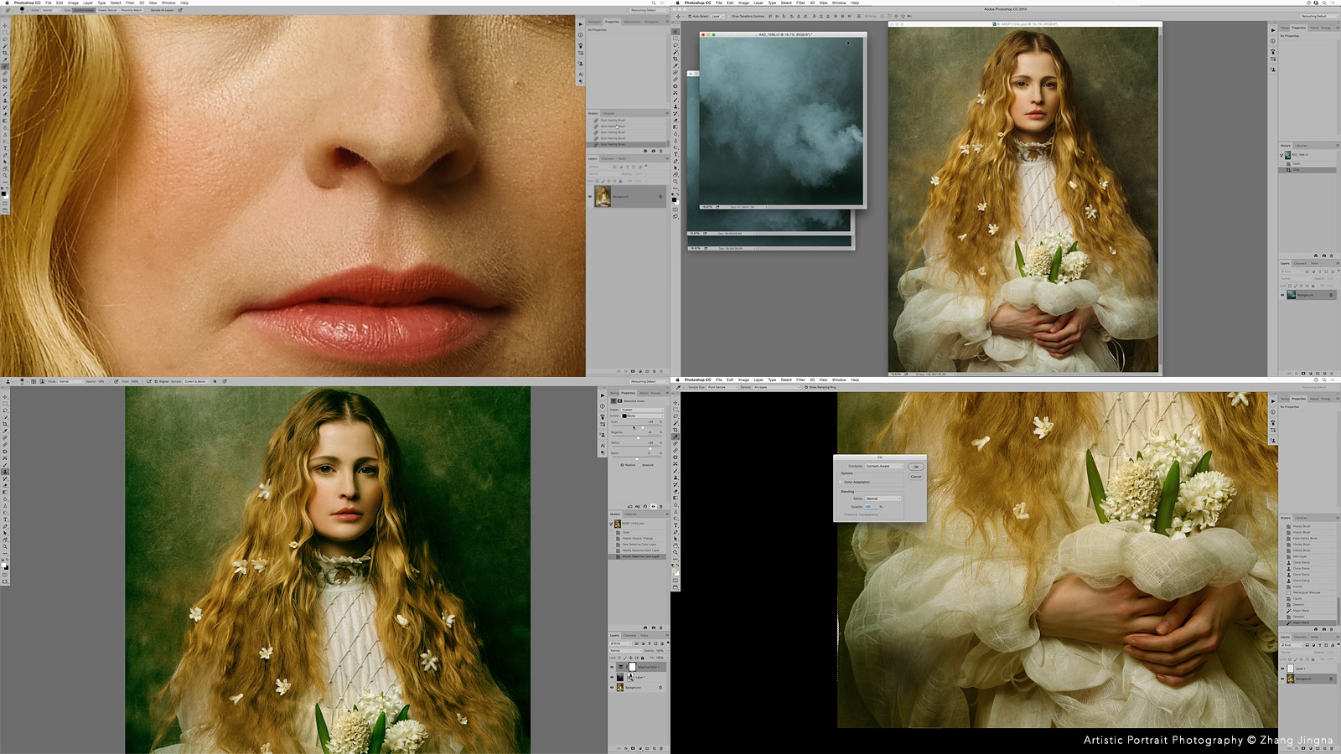Expand the Colors dropdown in Selective Color properties
The height and width of the screenshot is (754, 1341).
pos(644,416)
